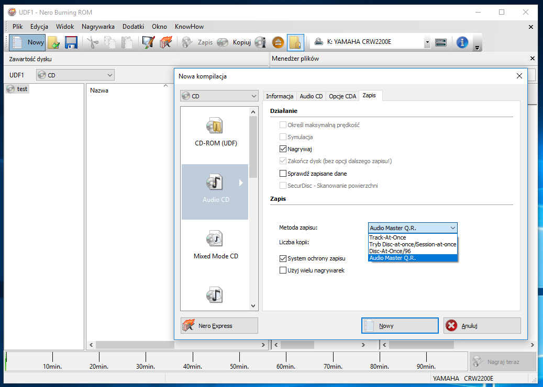Open the UDF1 CD disc type dropdown
The height and width of the screenshot is (387, 543).
[x=75, y=75]
